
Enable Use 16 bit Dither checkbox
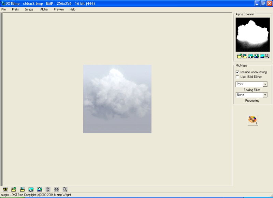coord(238,77)
